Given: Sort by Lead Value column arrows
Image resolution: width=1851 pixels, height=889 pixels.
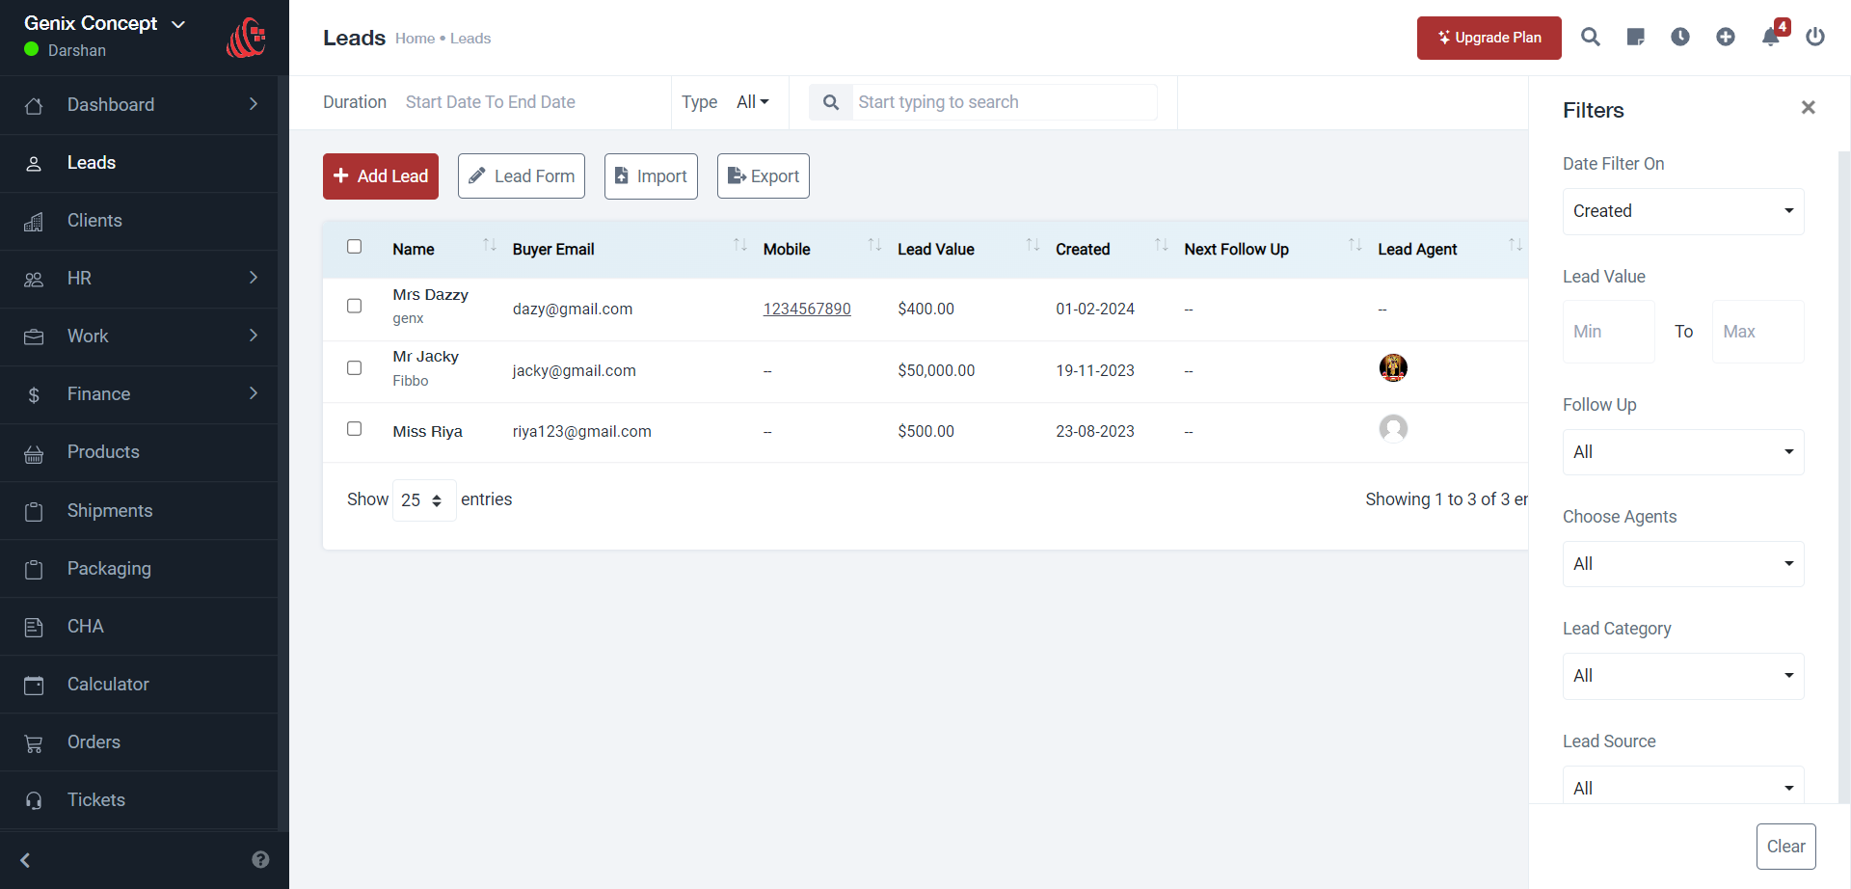Looking at the screenshot, I should pos(1033,245).
